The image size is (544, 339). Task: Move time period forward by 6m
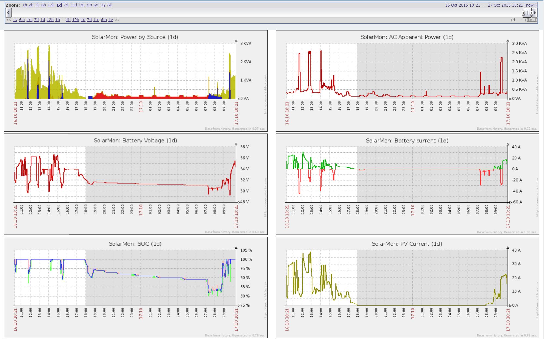coord(104,20)
